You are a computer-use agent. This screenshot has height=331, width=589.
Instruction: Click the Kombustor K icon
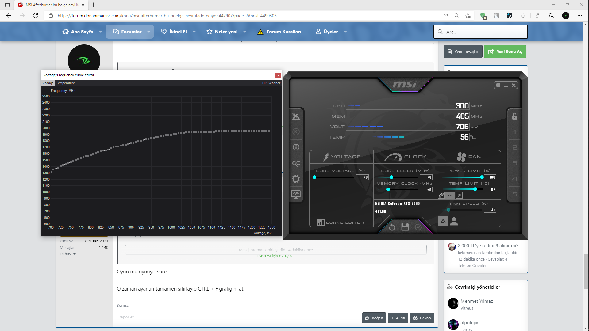click(296, 132)
